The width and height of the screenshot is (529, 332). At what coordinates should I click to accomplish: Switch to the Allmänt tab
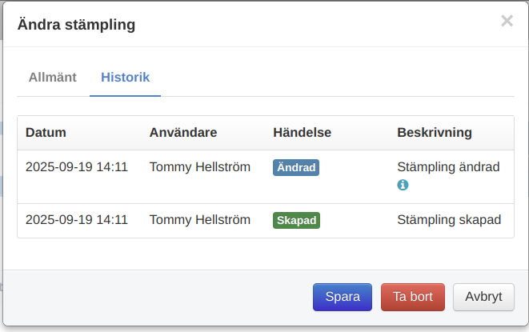[x=53, y=78]
